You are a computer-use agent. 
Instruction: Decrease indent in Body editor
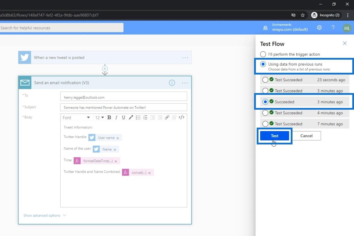(153, 117)
